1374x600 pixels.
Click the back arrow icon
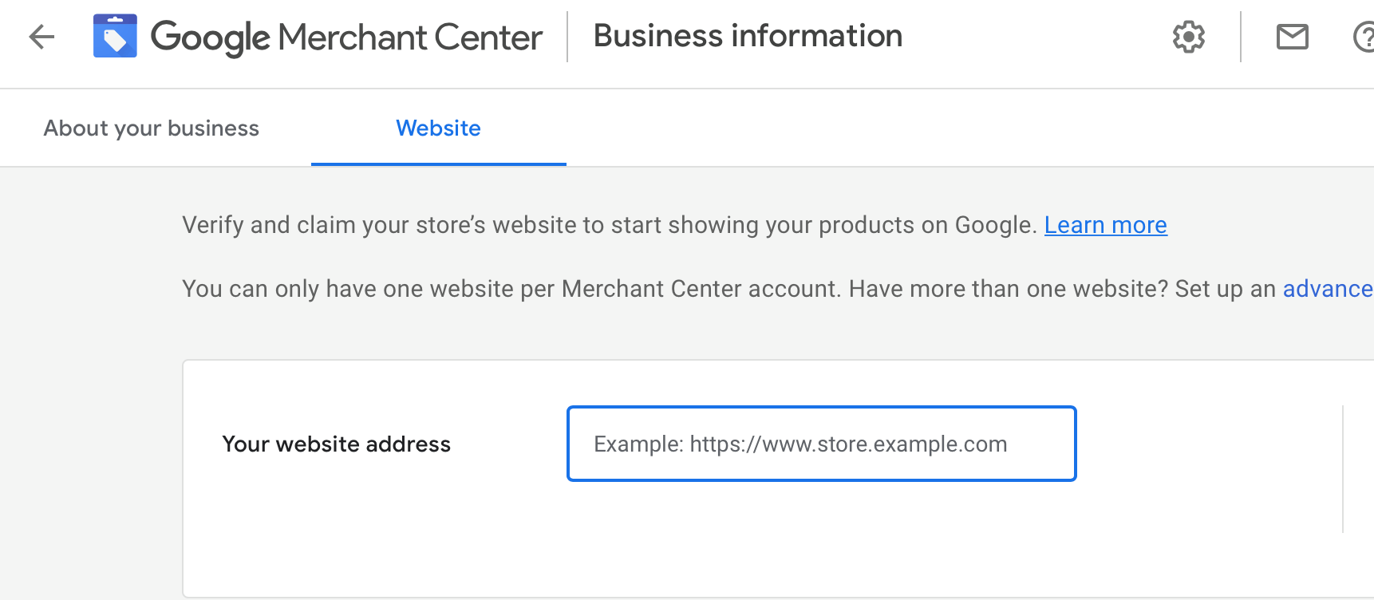pos(41,37)
